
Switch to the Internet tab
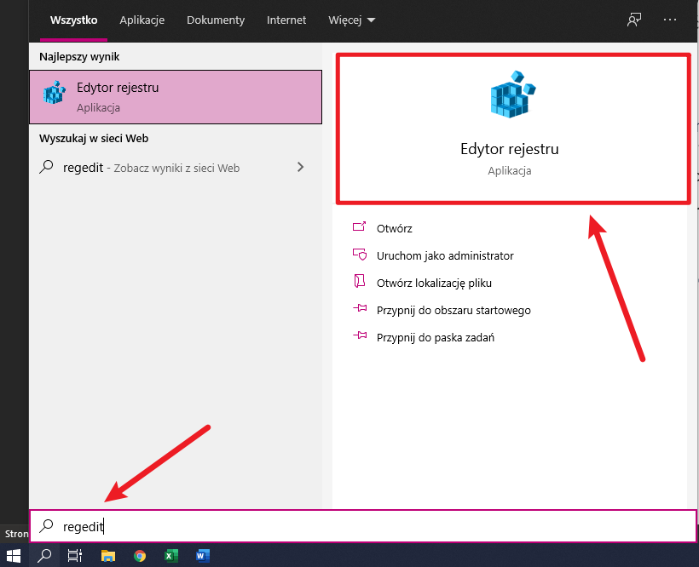[x=286, y=20]
